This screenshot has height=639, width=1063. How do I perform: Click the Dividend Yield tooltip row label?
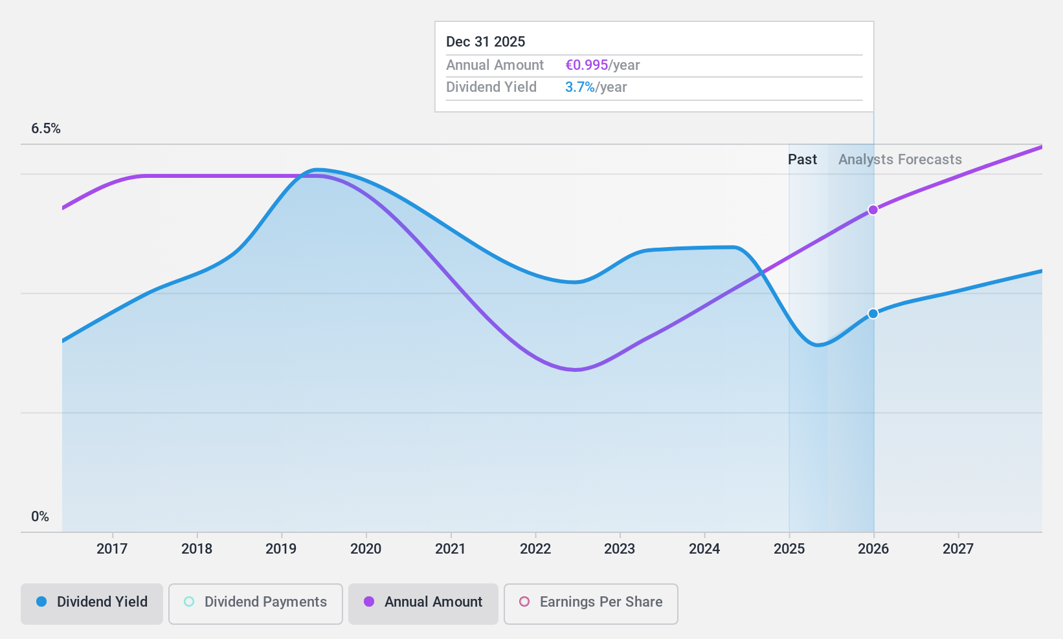point(491,87)
